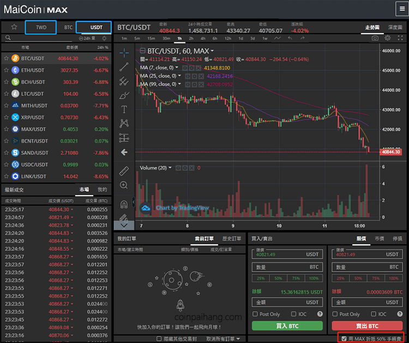Click the redo arrow in chart toolbar

click(302, 38)
